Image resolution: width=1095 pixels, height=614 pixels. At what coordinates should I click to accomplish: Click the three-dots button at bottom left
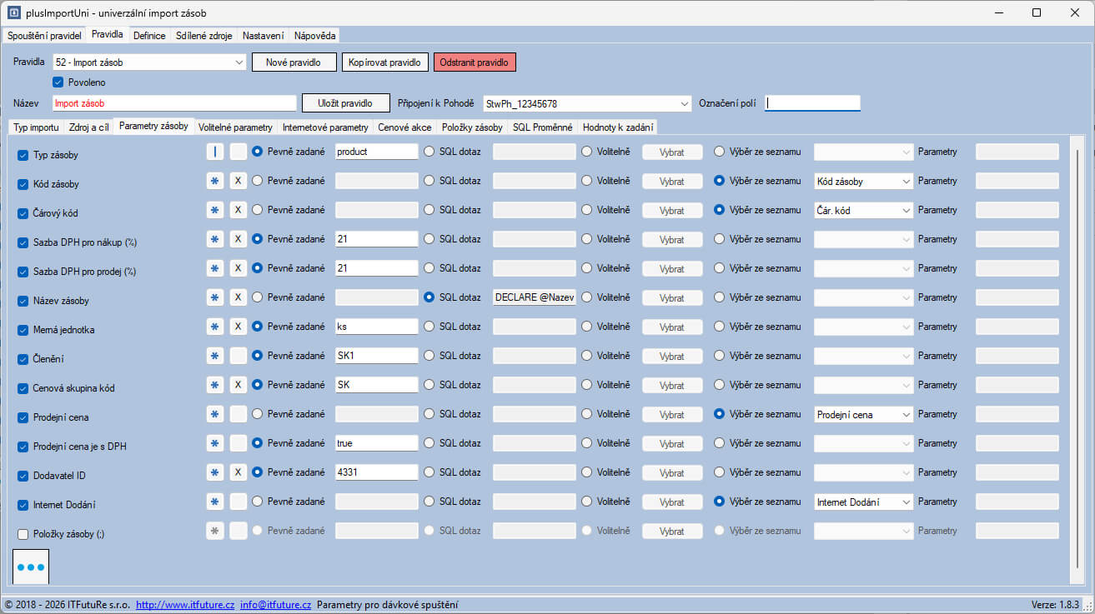[31, 567]
